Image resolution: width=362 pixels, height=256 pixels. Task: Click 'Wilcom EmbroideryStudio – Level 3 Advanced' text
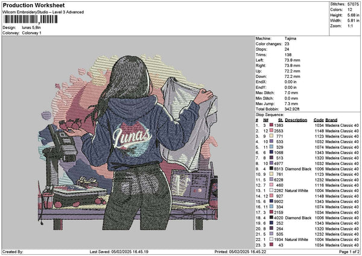(x=43, y=12)
